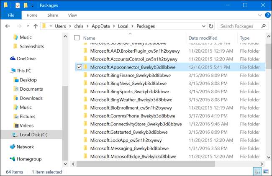Click the navigation pane scroll down arrow
Viewport: 272px width, 176px height.
[x=65, y=164]
